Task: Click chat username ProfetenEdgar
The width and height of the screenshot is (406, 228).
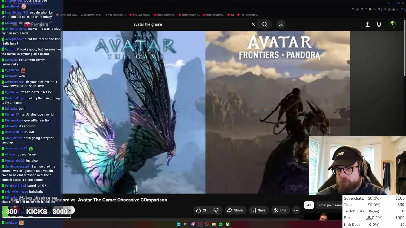Action: (15, 98)
